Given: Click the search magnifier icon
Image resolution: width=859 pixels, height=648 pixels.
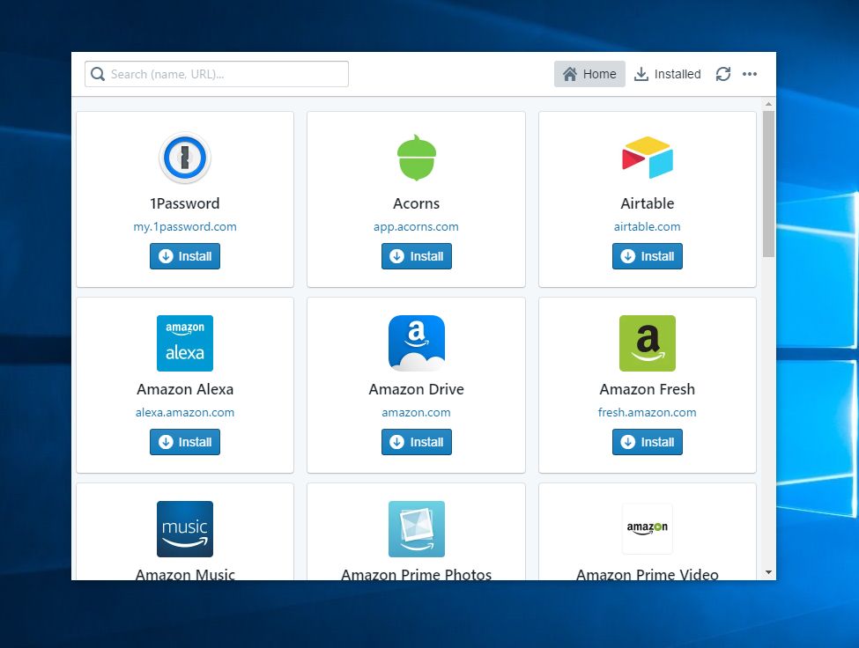Looking at the screenshot, I should click(98, 74).
